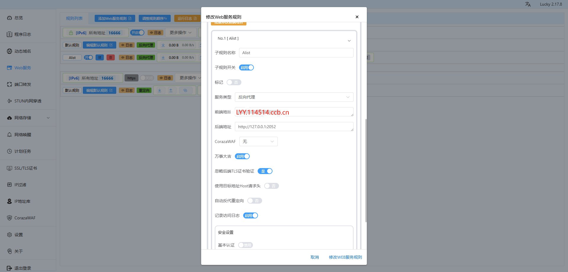The height and width of the screenshot is (272, 568).
Task: Click the 取消 button
Action: (x=314, y=257)
